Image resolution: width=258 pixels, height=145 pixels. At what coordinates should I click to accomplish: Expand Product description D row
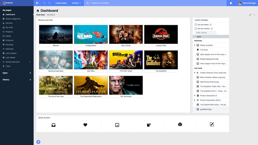(195, 96)
